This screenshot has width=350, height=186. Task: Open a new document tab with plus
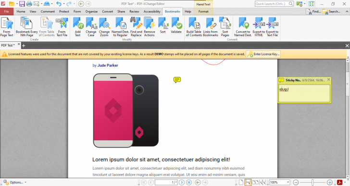24,46
